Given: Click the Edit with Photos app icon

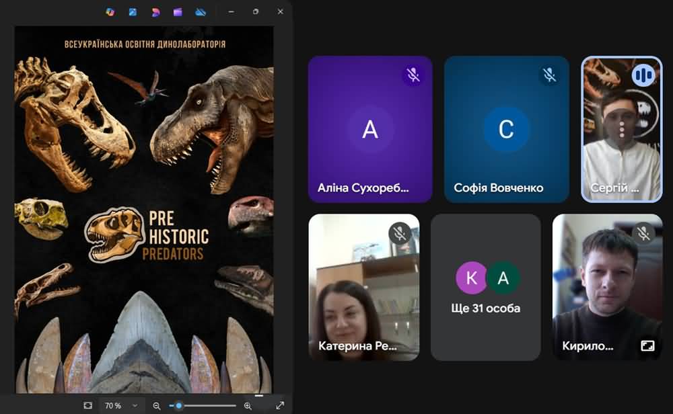Looking at the screenshot, I should tap(133, 11).
